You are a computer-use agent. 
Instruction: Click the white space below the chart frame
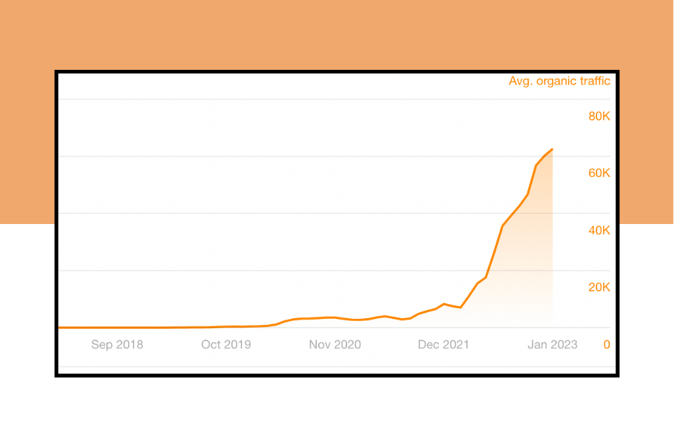pyautogui.click(x=337, y=410)
